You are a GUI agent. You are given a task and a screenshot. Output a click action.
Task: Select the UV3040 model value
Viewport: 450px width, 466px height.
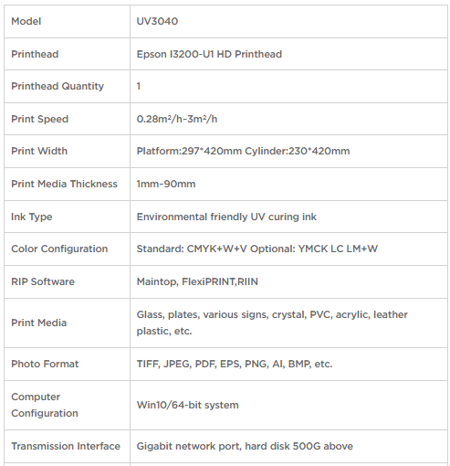pyautogui.click(x=157, y=21)
